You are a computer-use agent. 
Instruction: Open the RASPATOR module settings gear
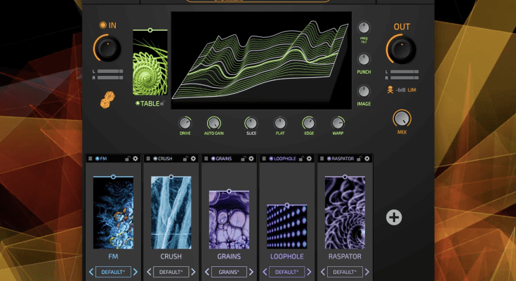[x=367, y=159]
